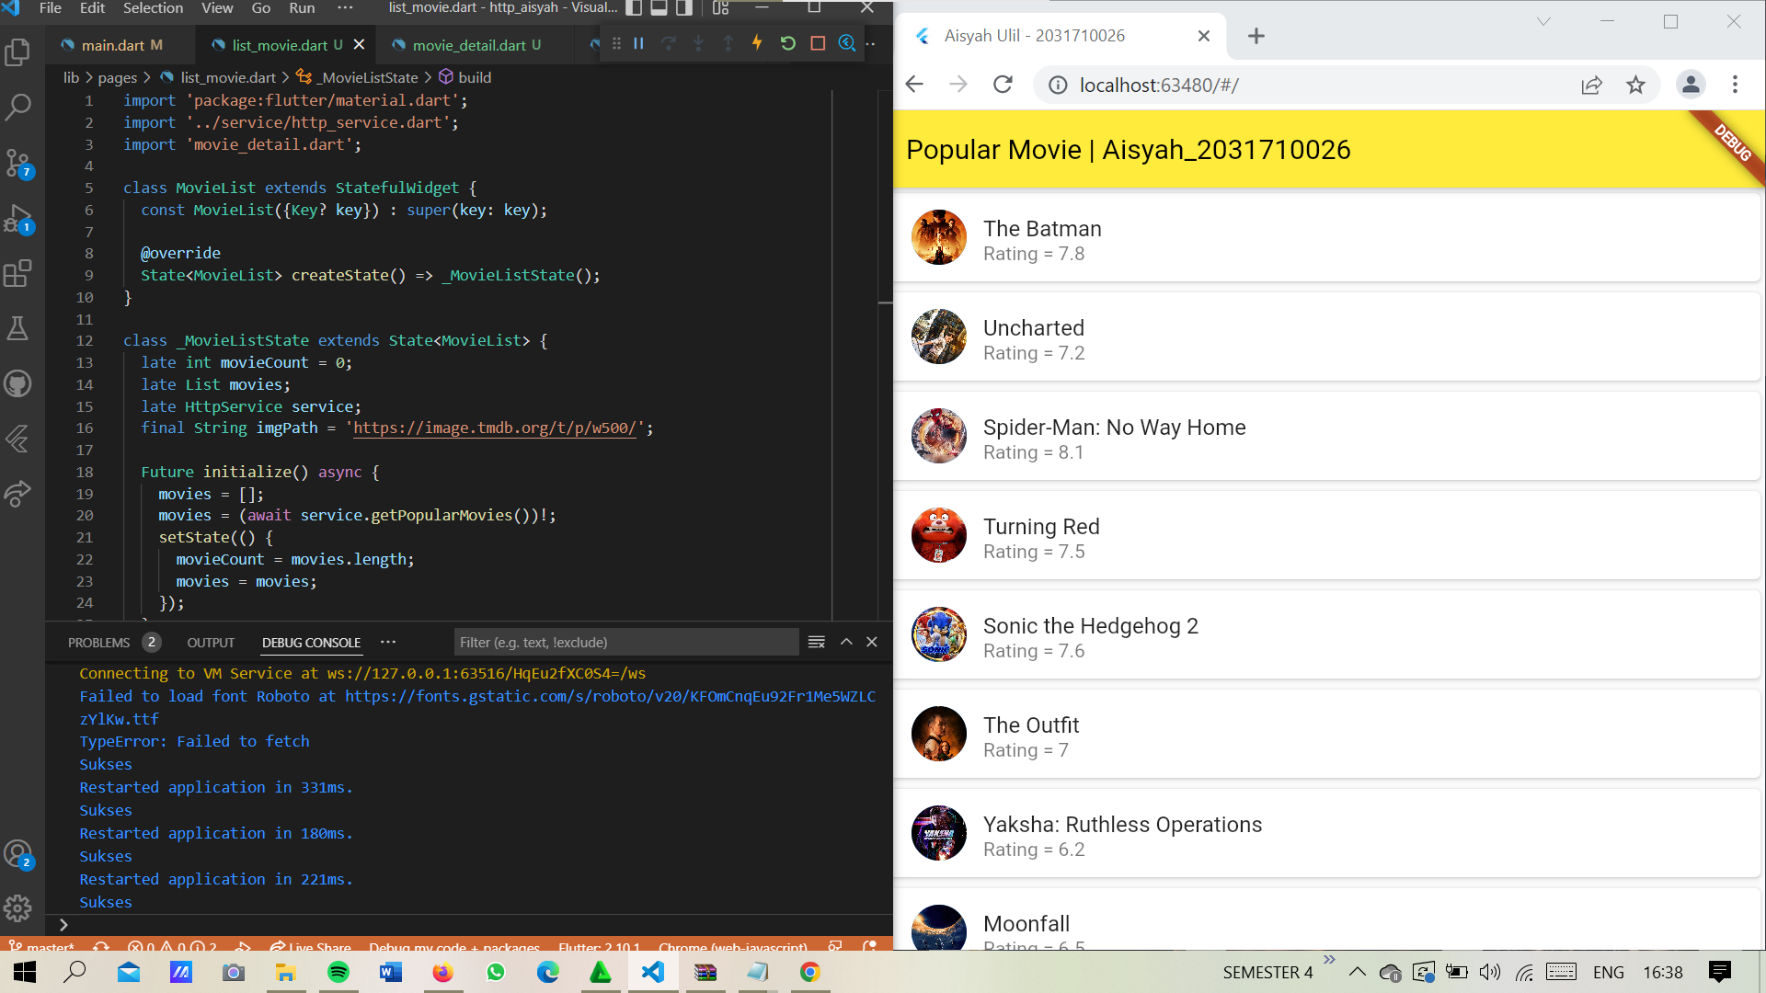Open the Run menu
1766x993 pixels.
[302, 7]
